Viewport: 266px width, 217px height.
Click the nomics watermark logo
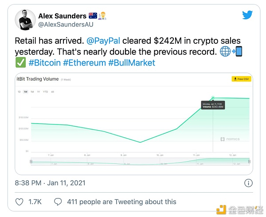click(x=230, y=139)
